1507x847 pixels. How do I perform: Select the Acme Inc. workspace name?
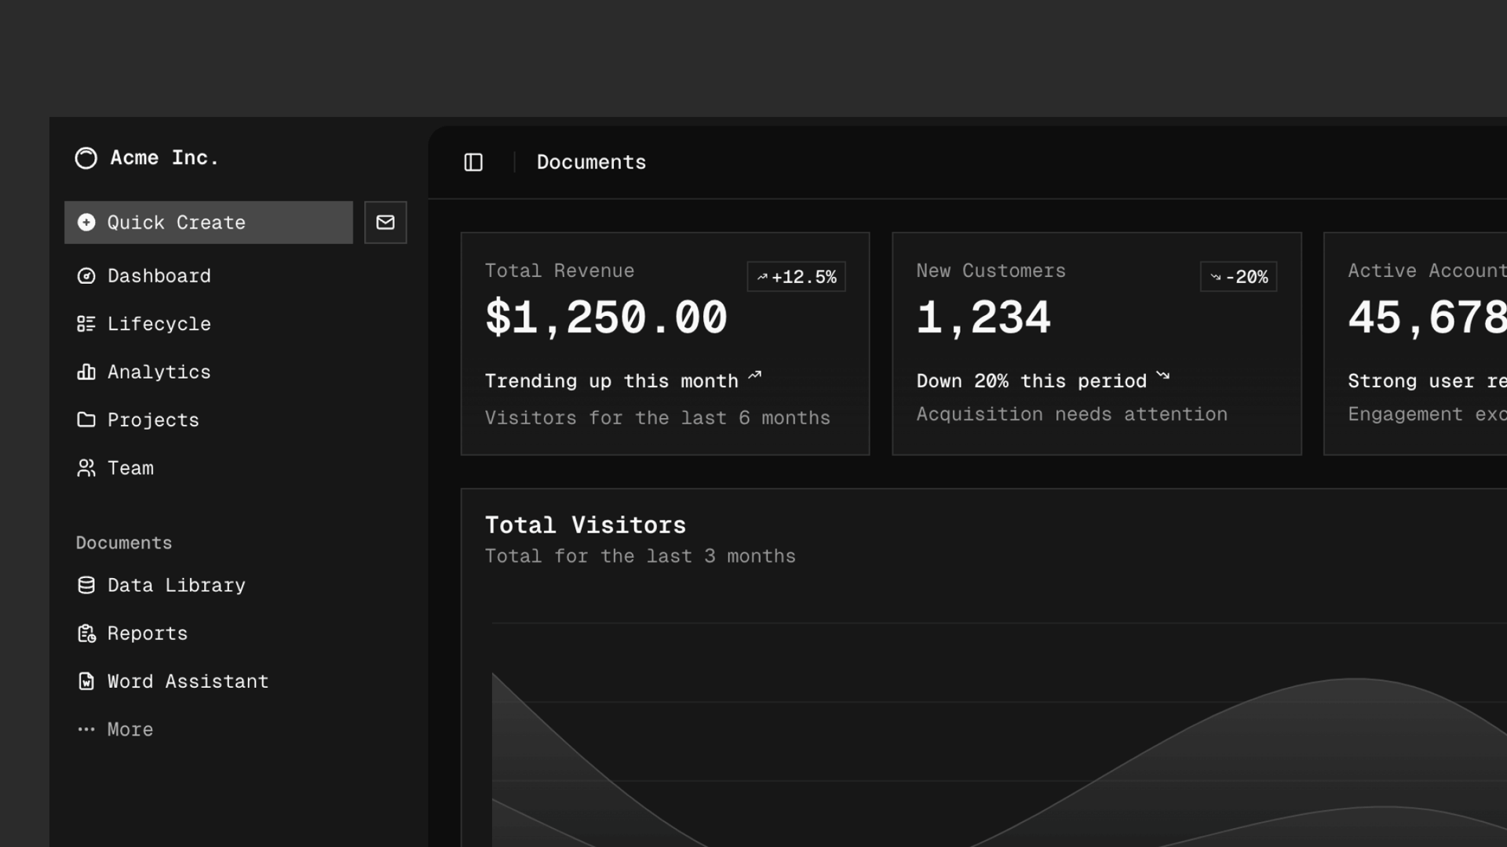[x=164, y=158]
